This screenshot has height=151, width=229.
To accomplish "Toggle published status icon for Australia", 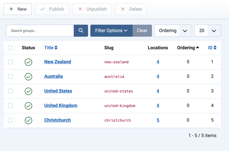I will pos(28,76).
